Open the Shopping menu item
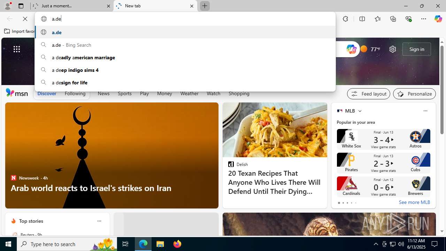Screen dimensions: 446x251 [239, 93]
